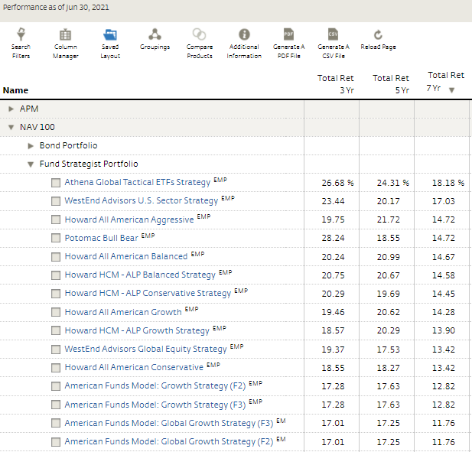Viewport: 472px width, 452px height.
Task: Open WestEnd Advisors Global Equity Strategy link
Action: [145, 349]
